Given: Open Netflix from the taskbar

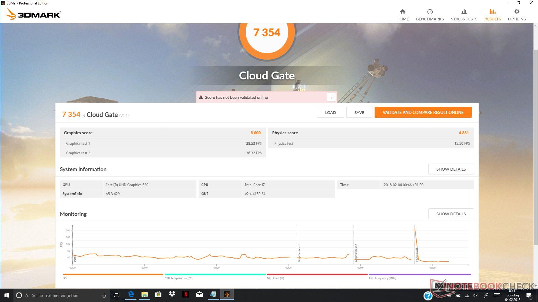Looking at the screenshot, I should click(x=185, y=294).
